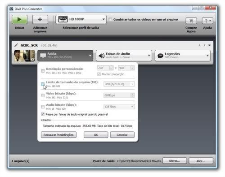This screenshot has height=177, width=225.
Task: Adjust the height stepper arrows
Action: coord(132,68)
